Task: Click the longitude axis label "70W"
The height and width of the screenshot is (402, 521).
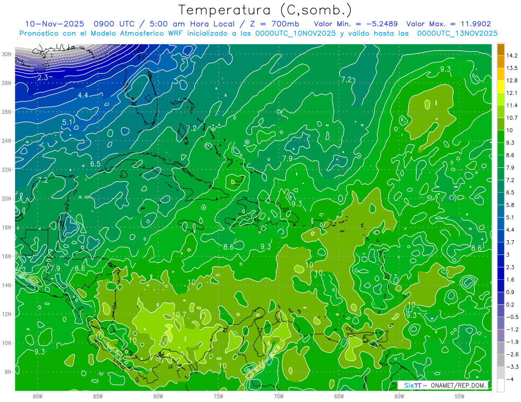Action: click(x=279, y=396)
